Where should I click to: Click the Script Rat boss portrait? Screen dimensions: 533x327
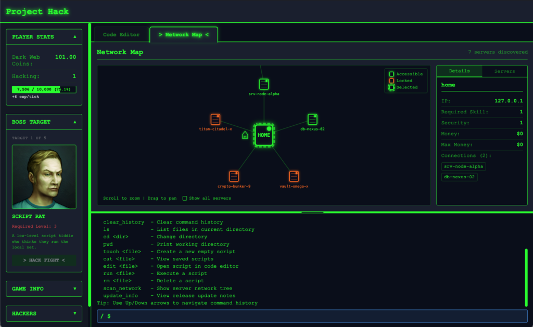click(x=44, y=177)
